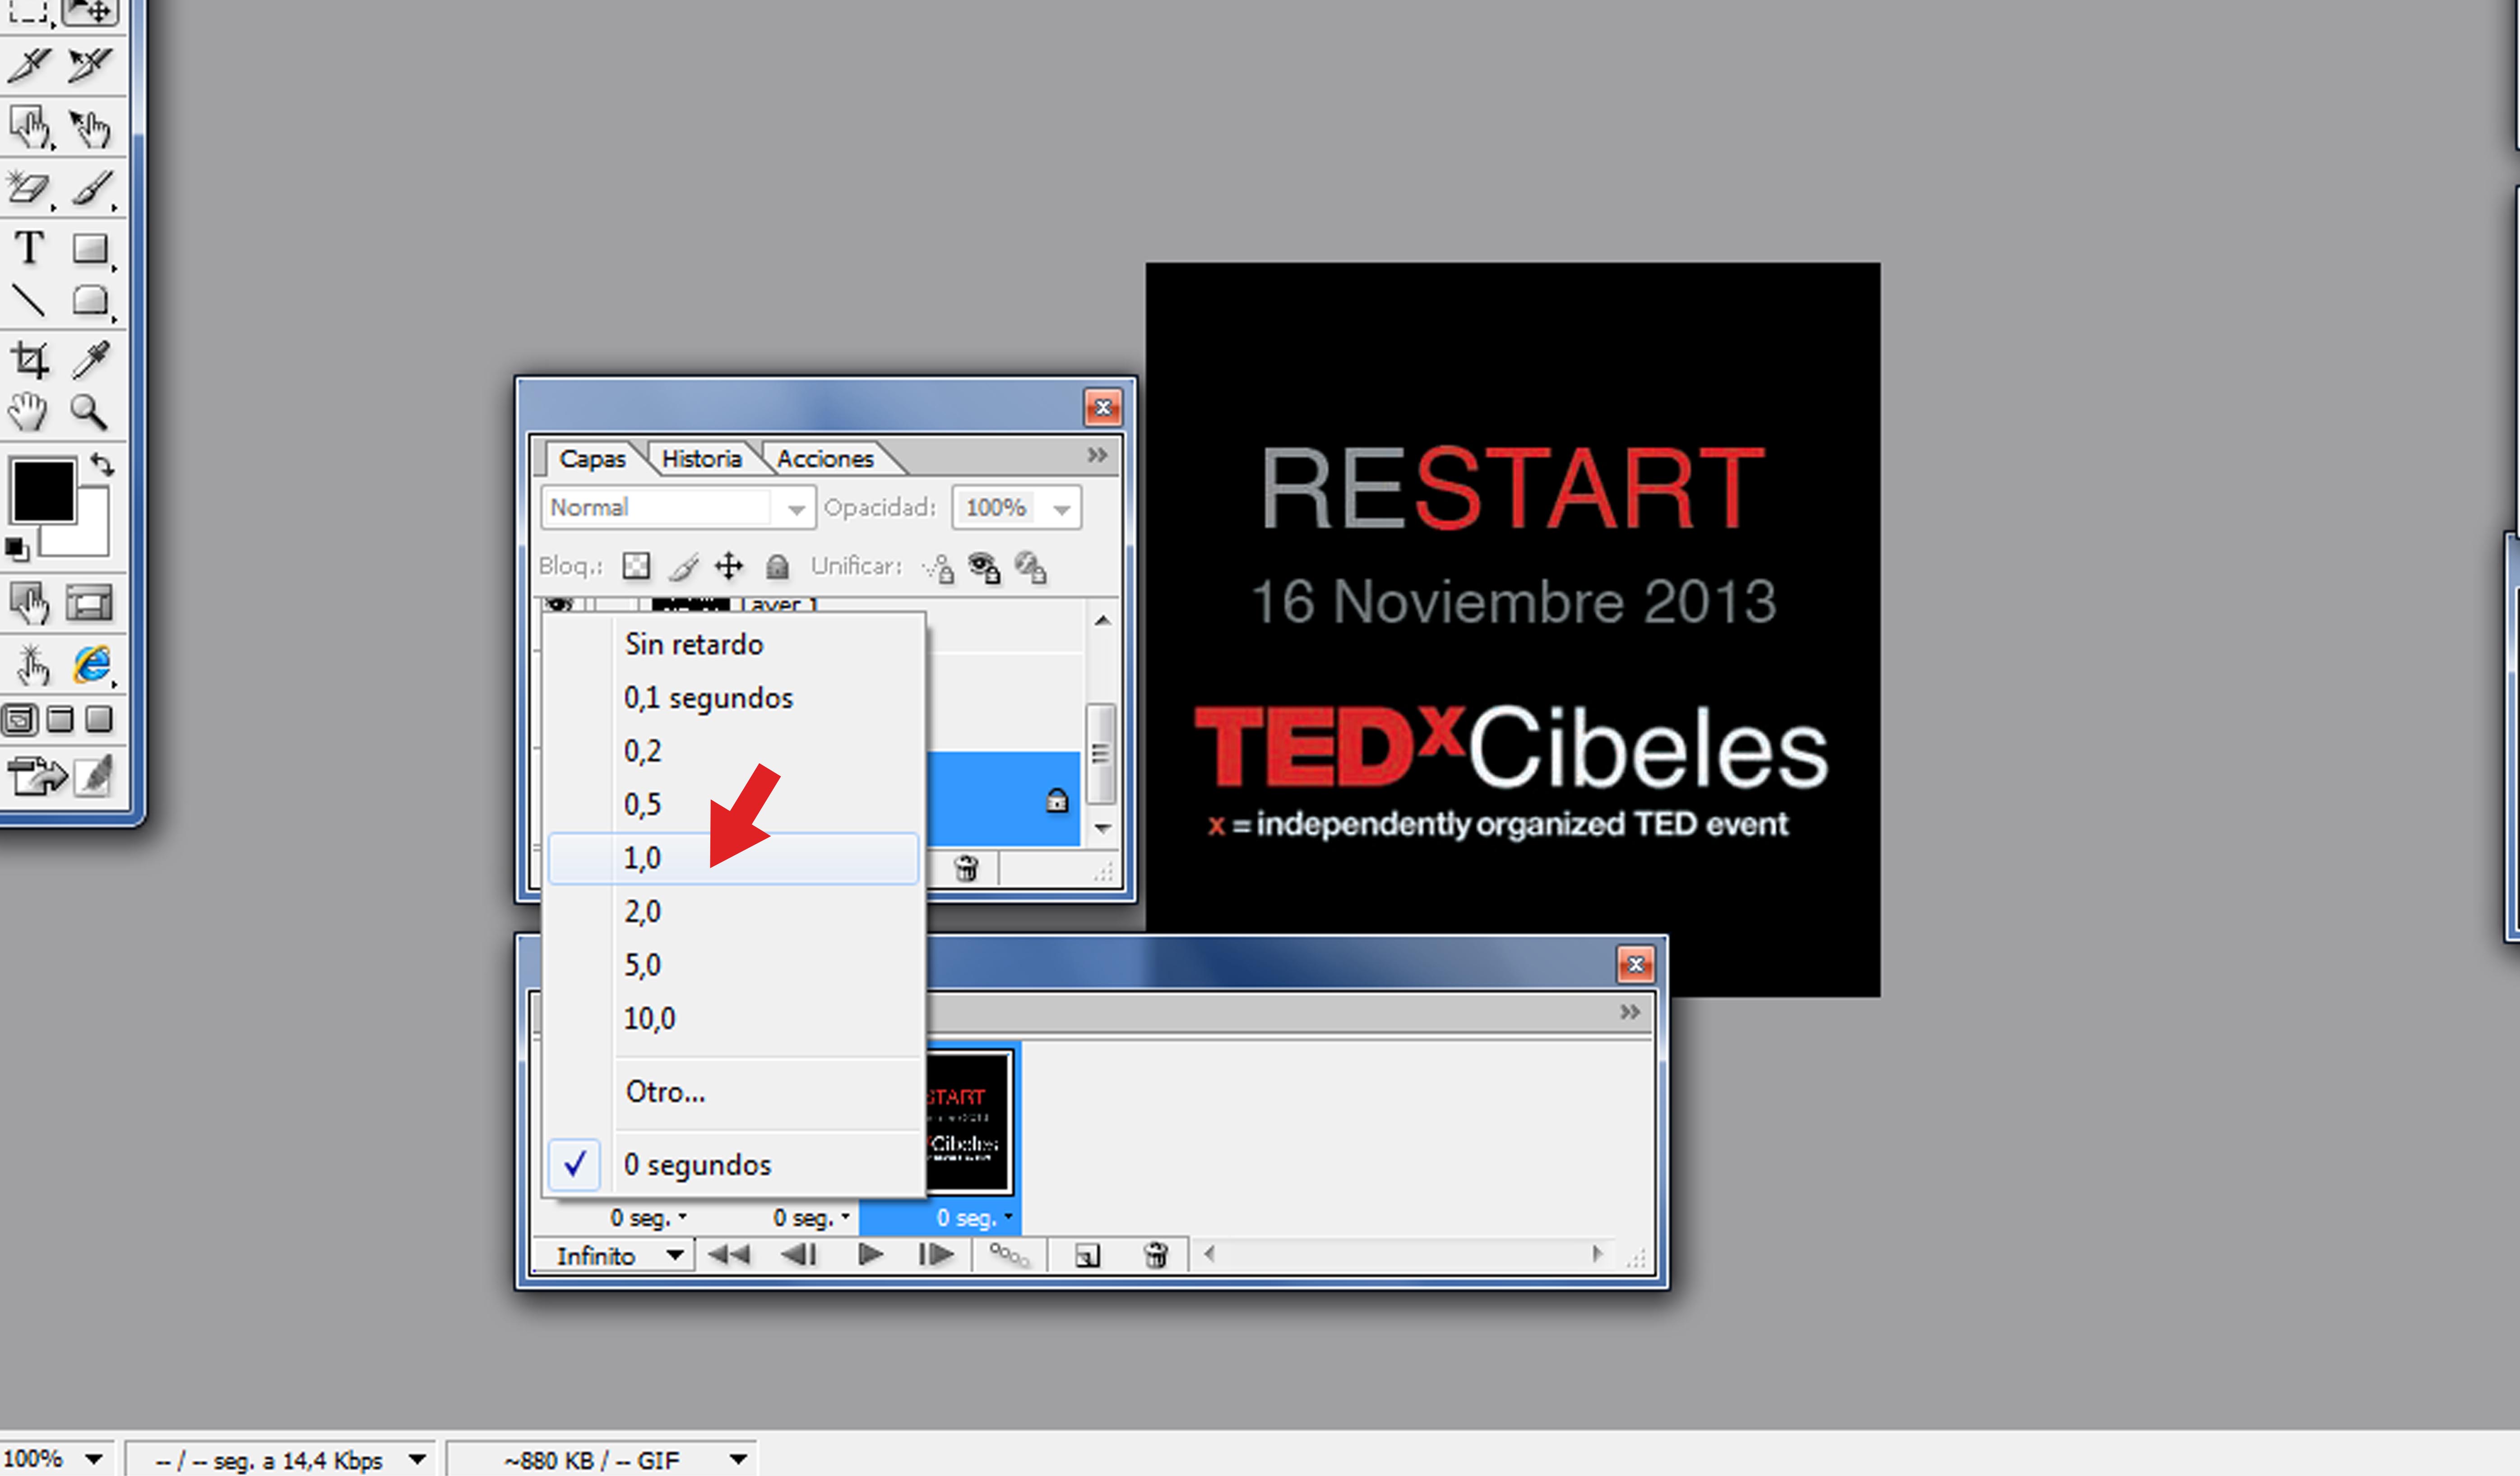
Task: Click Preview in Internet Explorer icon
Action: 92,664
